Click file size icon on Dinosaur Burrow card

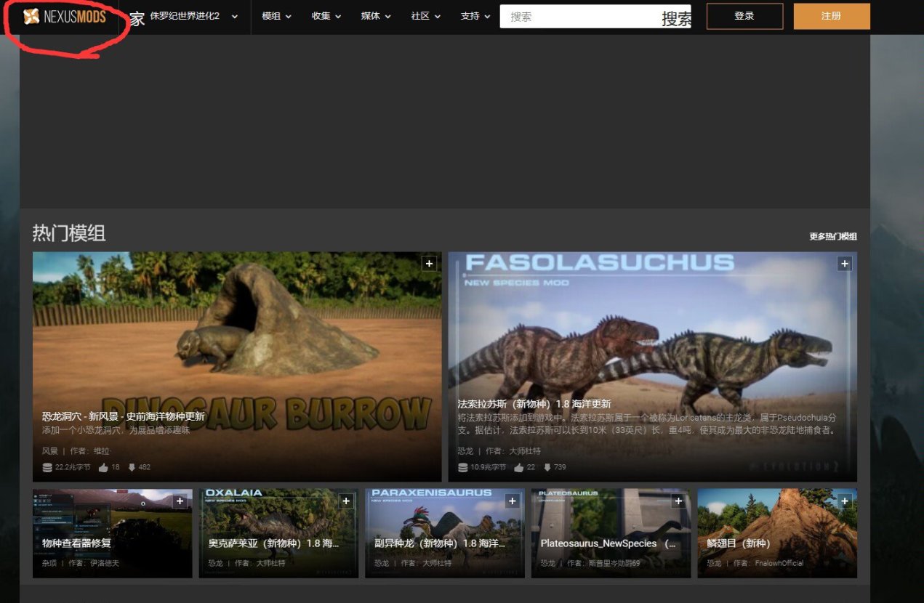point(47,467)
